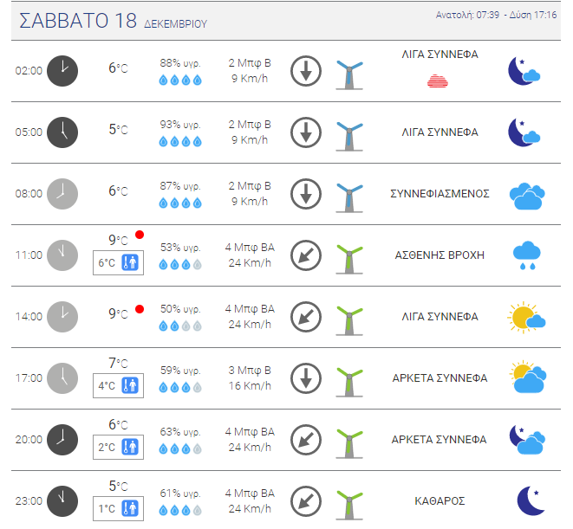Click the ΚΑΘΑΡΟΣ description at 23:00

pyautogui.click(x=440, y=501)
